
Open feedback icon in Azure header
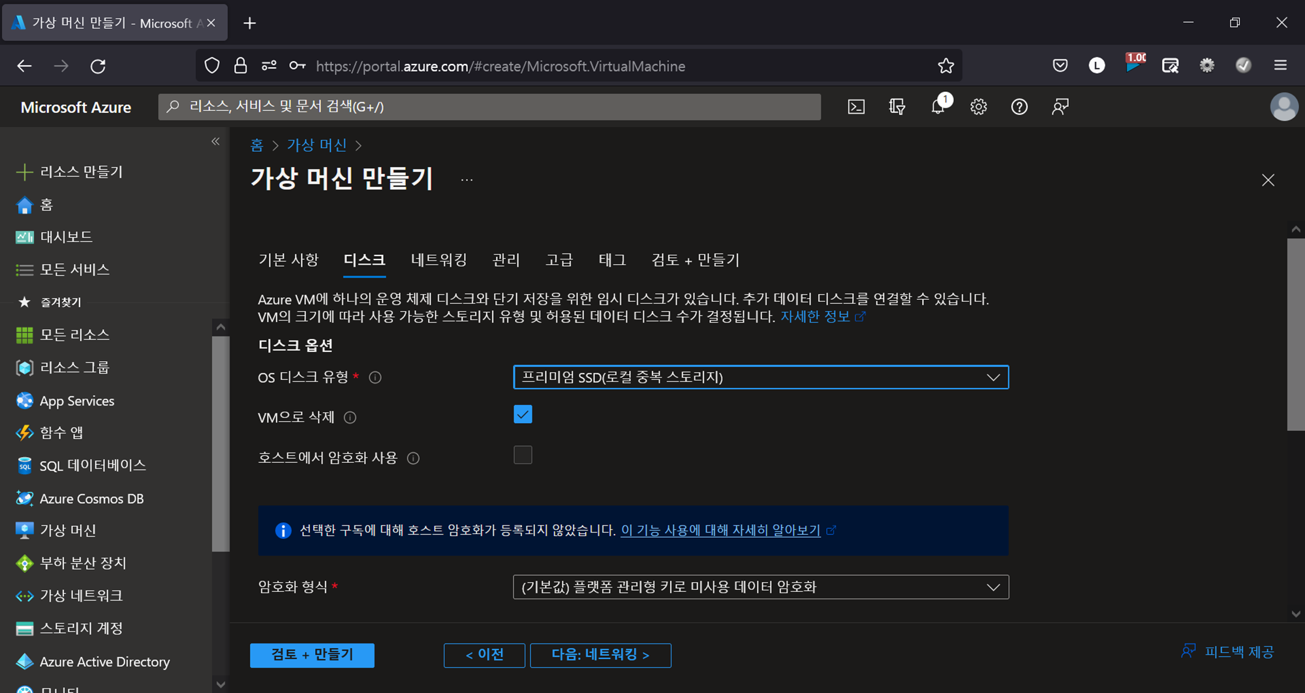pos(1060,107)
